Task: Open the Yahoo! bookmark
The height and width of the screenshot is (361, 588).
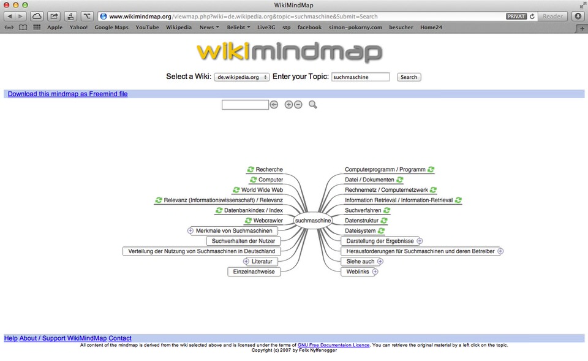Action: pyautogui.click(x=78, y=28)
